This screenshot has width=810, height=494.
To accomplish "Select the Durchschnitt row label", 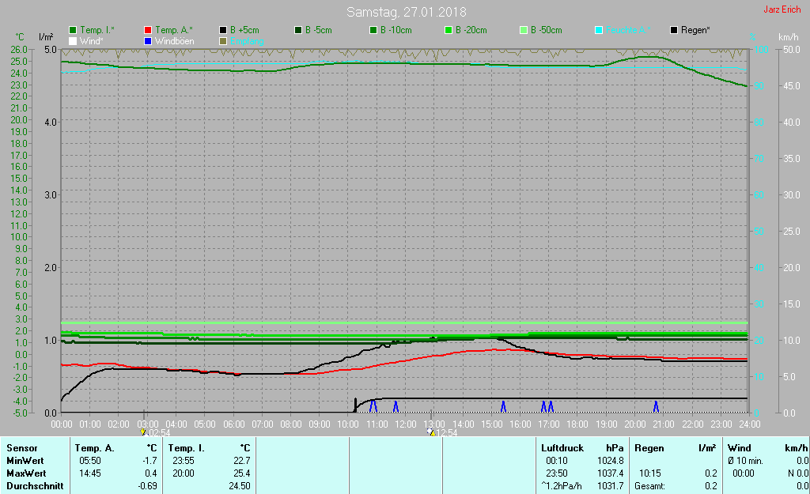I will click(x=34, y=486).
